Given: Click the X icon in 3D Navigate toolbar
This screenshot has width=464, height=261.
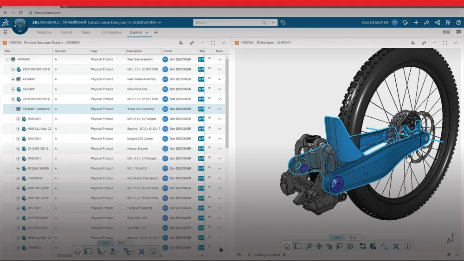Looking at the screenshot, I should (x=396, y=246).
